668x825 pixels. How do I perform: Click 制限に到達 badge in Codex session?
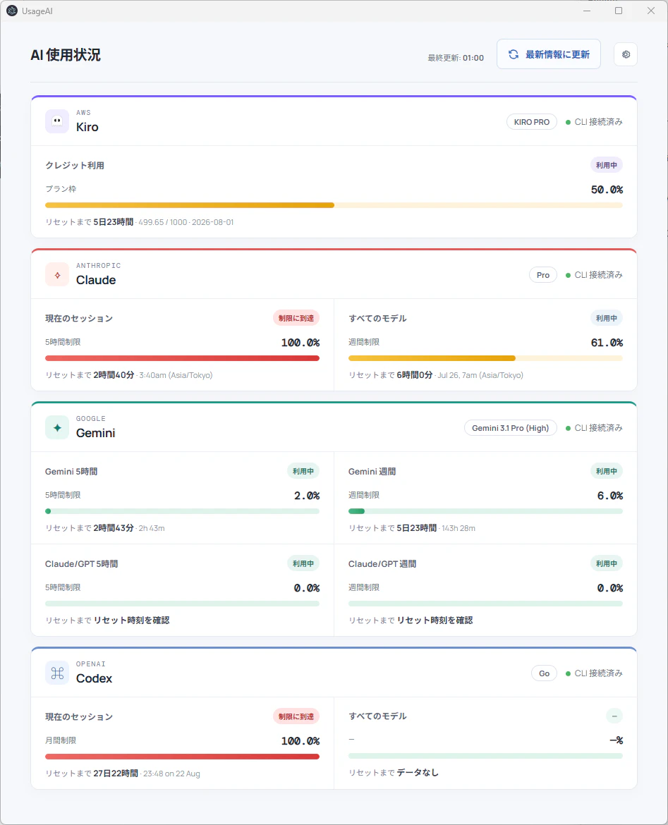[296, 716]
